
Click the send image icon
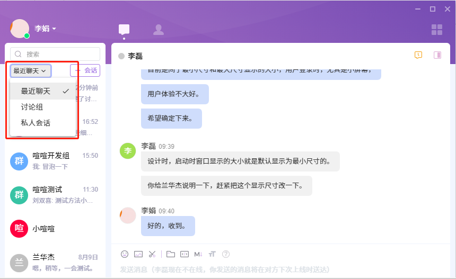[x=138, y=254]
